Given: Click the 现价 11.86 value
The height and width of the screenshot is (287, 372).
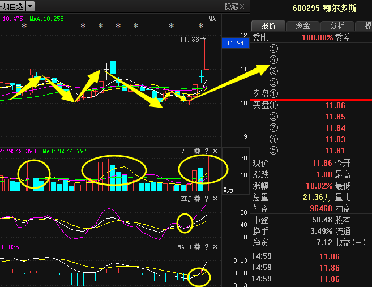Looking at the screenshot, I should [x=322, y=163].
